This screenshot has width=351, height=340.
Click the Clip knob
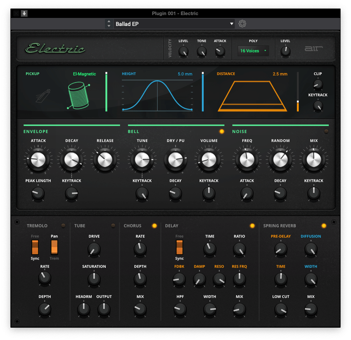(x=318, y=84)
